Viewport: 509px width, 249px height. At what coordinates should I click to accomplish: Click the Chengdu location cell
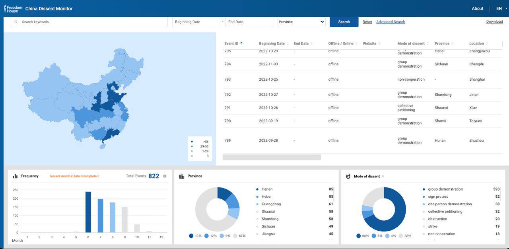[477, 64]
